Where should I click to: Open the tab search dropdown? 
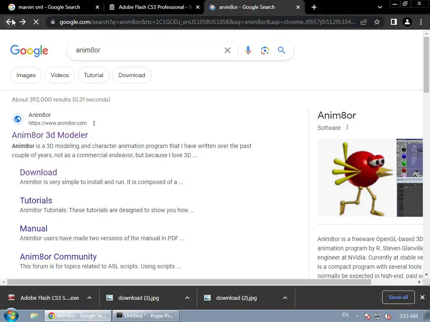[380, 7]
